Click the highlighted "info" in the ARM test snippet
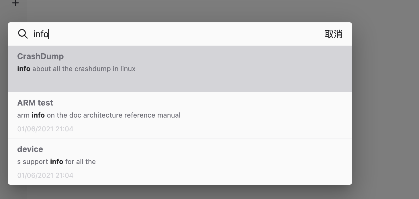This screenshot has height=199, width=419. coord(38,115)
